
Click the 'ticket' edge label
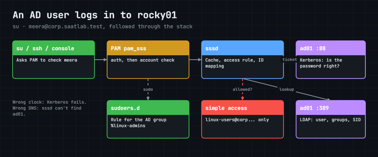(289, 59)
